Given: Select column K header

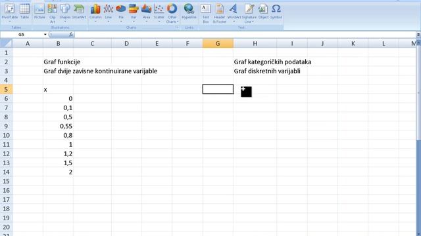Looking at the screenshot, I should click(x=353, y=43).
